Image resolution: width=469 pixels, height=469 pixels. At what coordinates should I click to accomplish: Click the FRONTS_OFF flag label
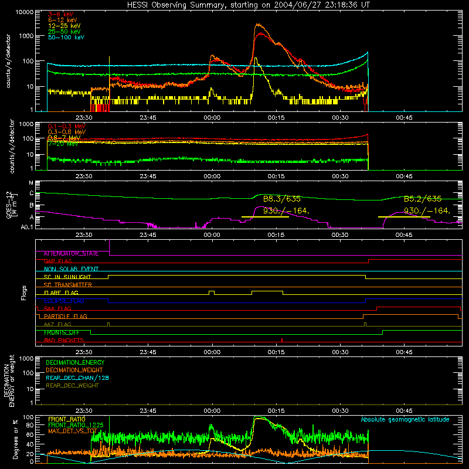click(62, 332)
